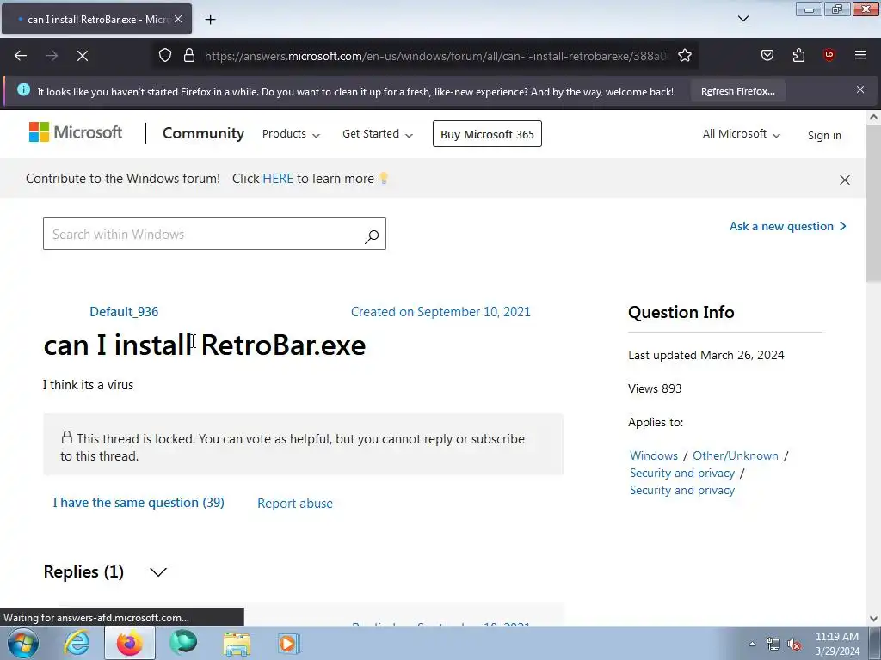Click Sign in
881x660 pixels.
[x=824, y=135]
